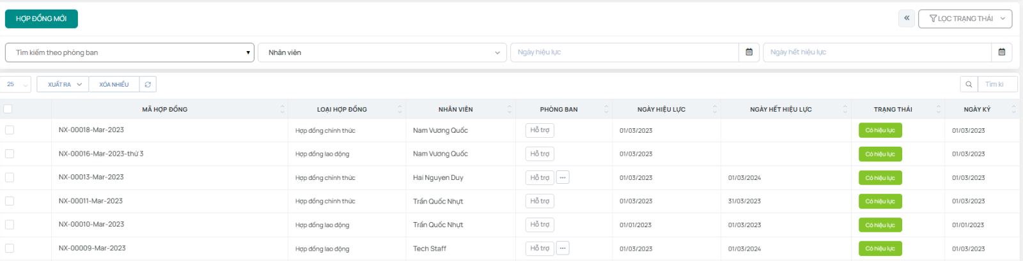1023x261 pixels.
Task: Click the double-chevron collapse icon
Action: 907,19
